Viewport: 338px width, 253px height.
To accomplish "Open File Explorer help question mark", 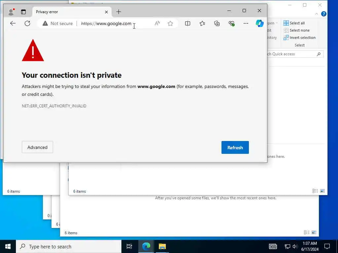I will [323, 14].
